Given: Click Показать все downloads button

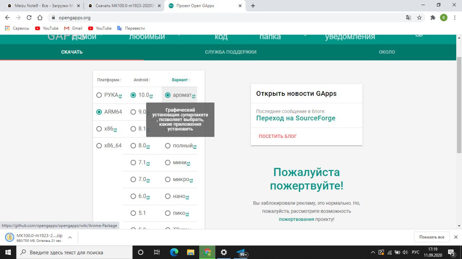Looking at the screenshot, I should (432, 237).
